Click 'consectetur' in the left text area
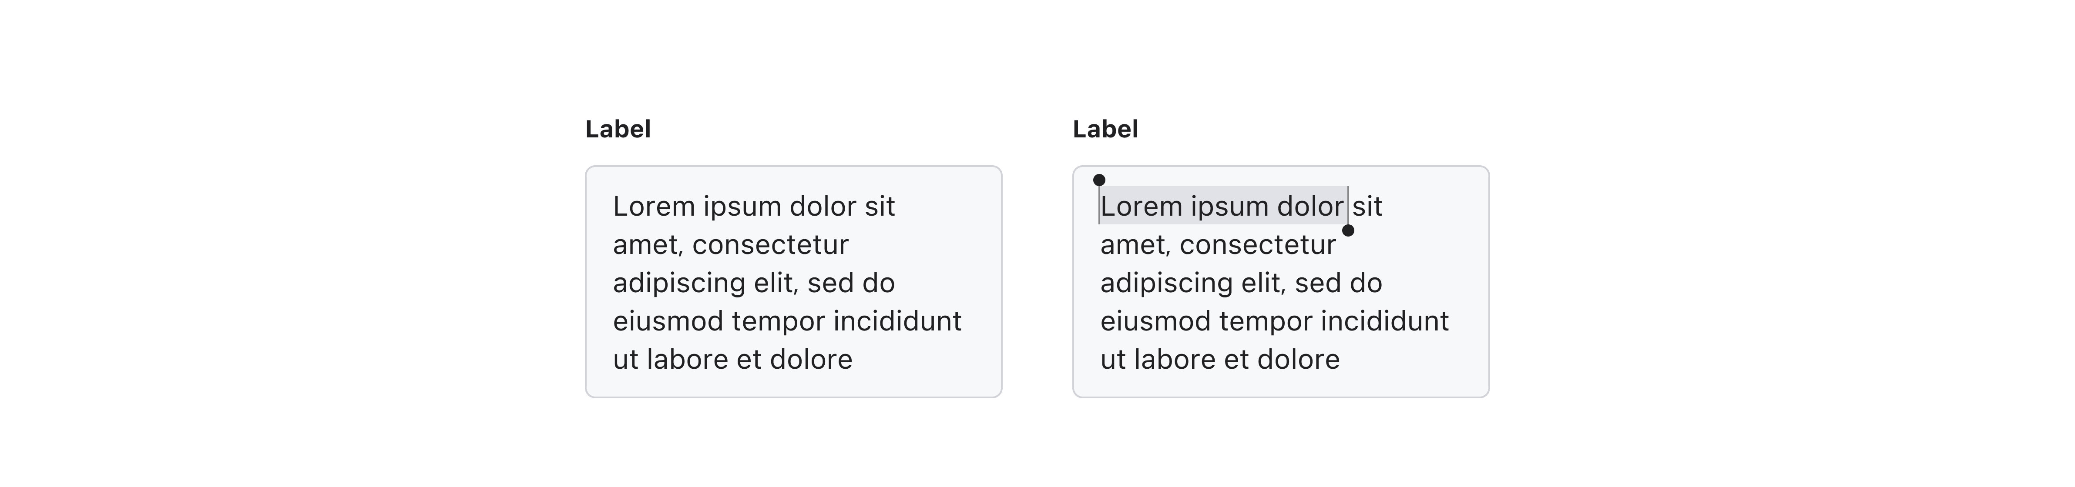This screenshot has height=487, width=2075. point(770,245)
